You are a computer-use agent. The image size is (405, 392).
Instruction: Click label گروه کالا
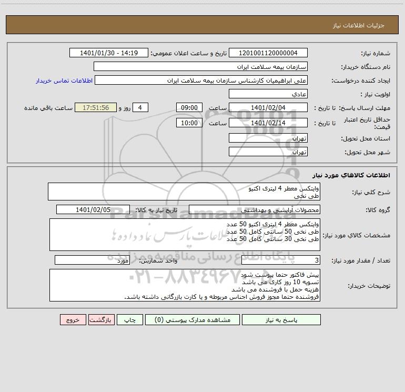coord(378,210)
